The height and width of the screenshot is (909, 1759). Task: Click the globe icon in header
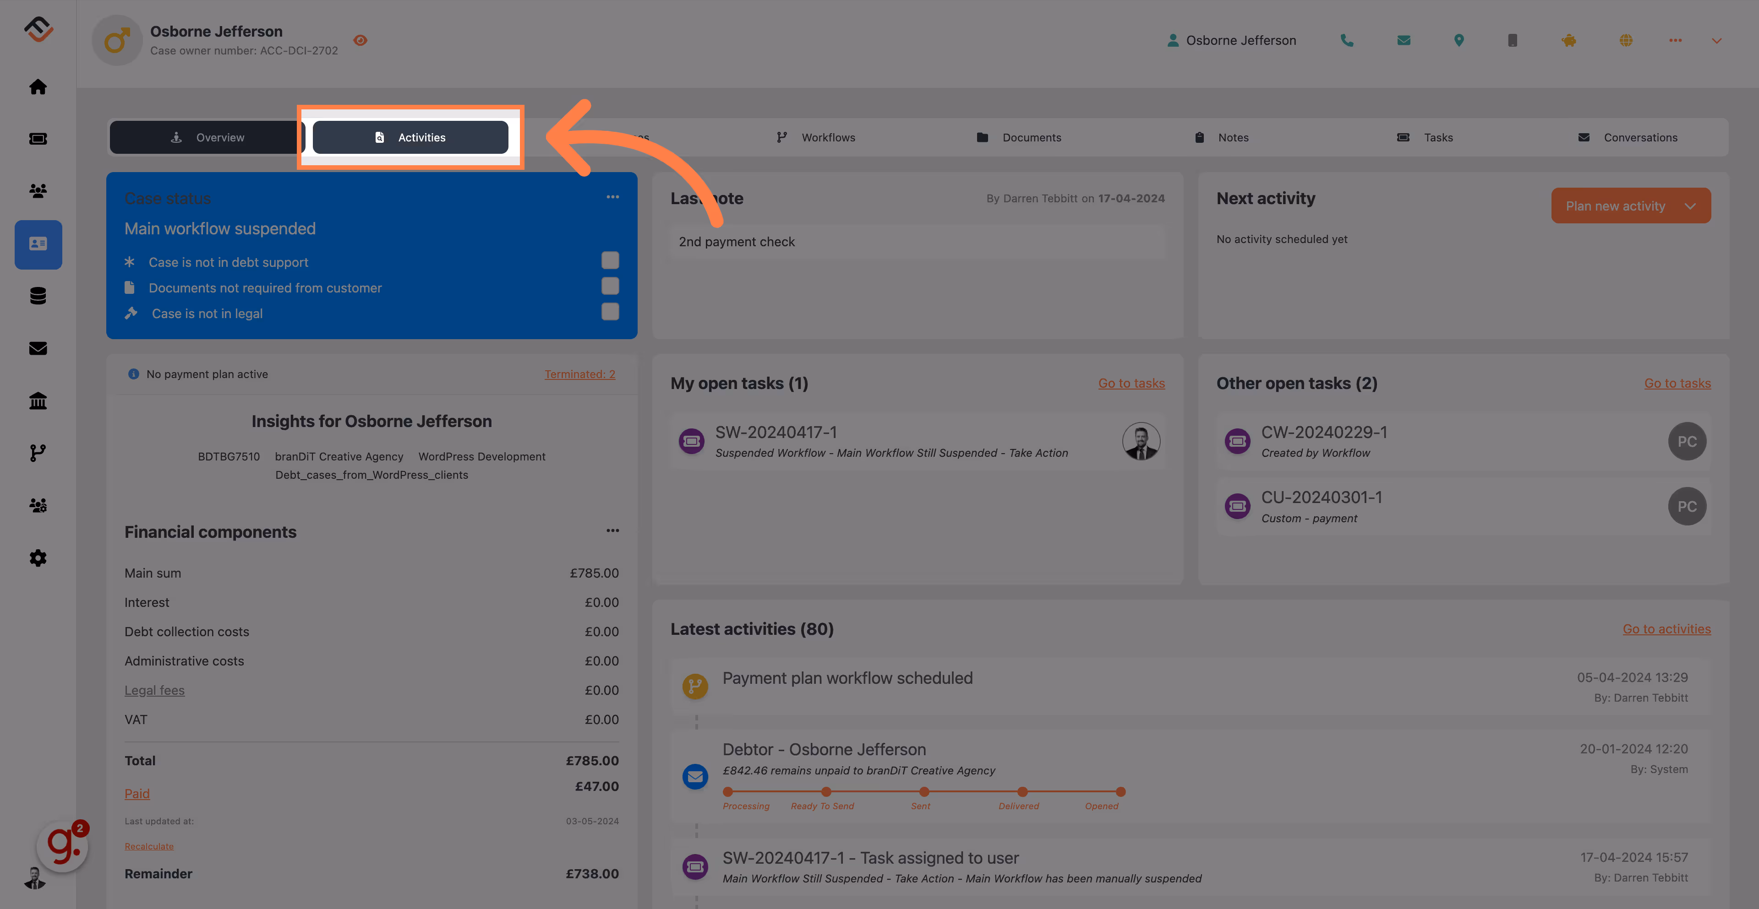(x=1626, y=40)
